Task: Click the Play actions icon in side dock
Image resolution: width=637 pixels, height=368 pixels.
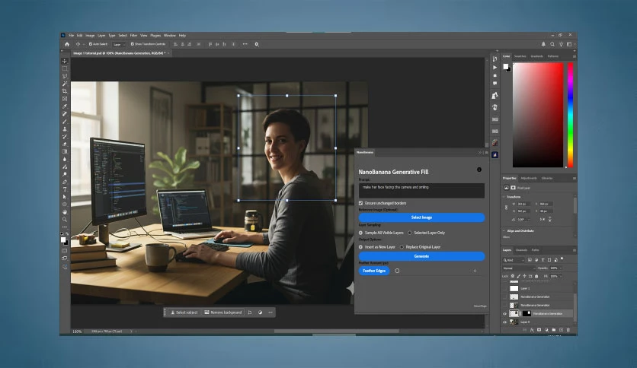Action: [495, 67]
